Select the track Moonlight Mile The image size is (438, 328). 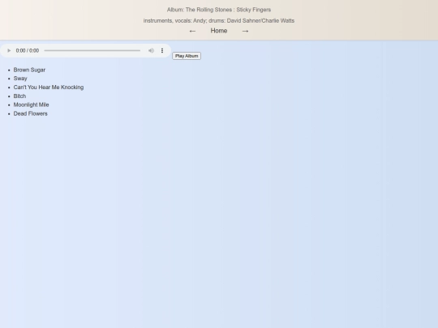click(x=32, y=104)
